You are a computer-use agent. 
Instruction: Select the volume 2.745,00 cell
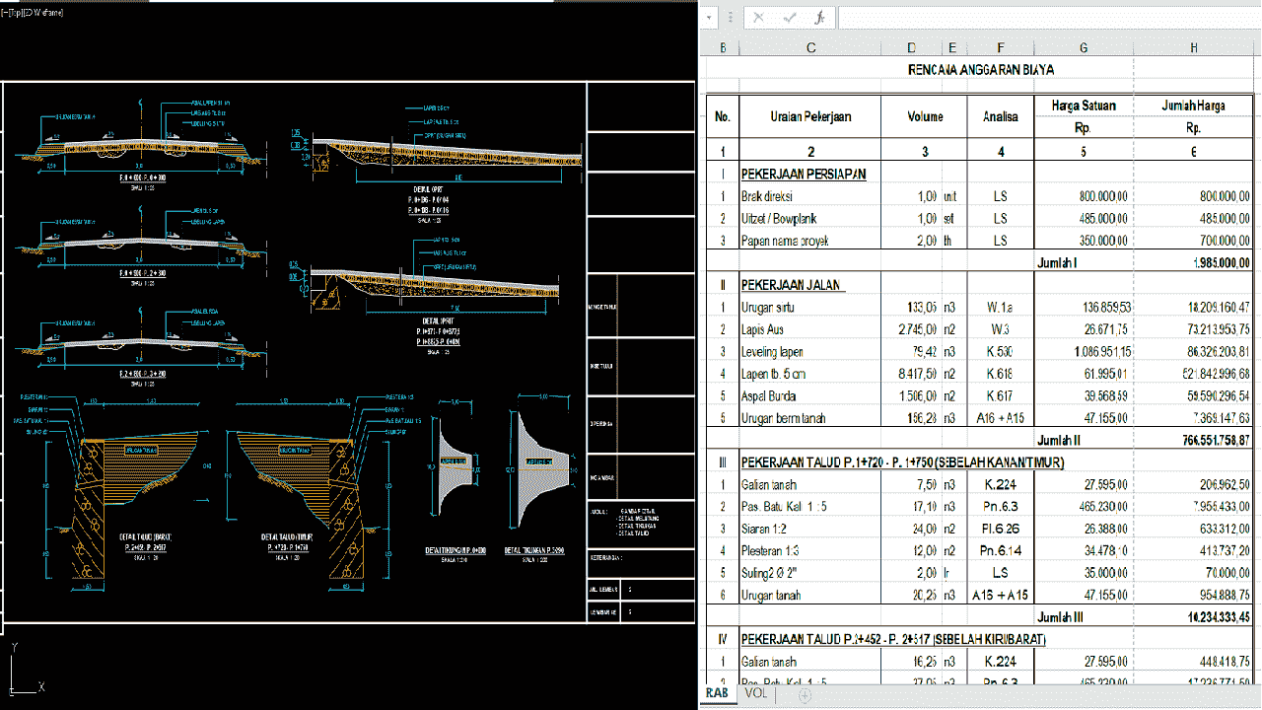(911, 329)
